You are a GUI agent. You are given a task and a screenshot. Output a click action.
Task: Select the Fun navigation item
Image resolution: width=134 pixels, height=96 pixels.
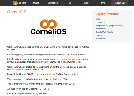tap(69, 3)
